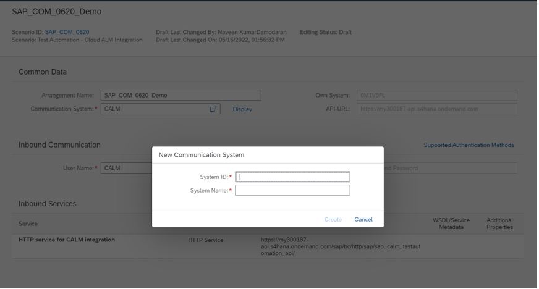Click the New Communication System dialog title
Image resolution: width=539 pixels, height=289 pixels.
[x=202, y=155]
